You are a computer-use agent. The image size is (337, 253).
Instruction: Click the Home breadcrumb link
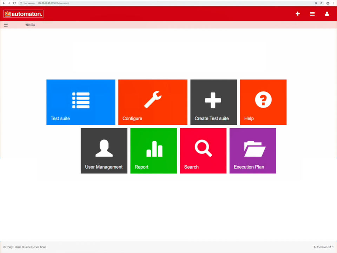point(30,25)
